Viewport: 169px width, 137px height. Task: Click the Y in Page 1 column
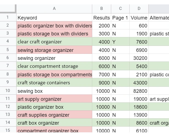tap(120, 41)
